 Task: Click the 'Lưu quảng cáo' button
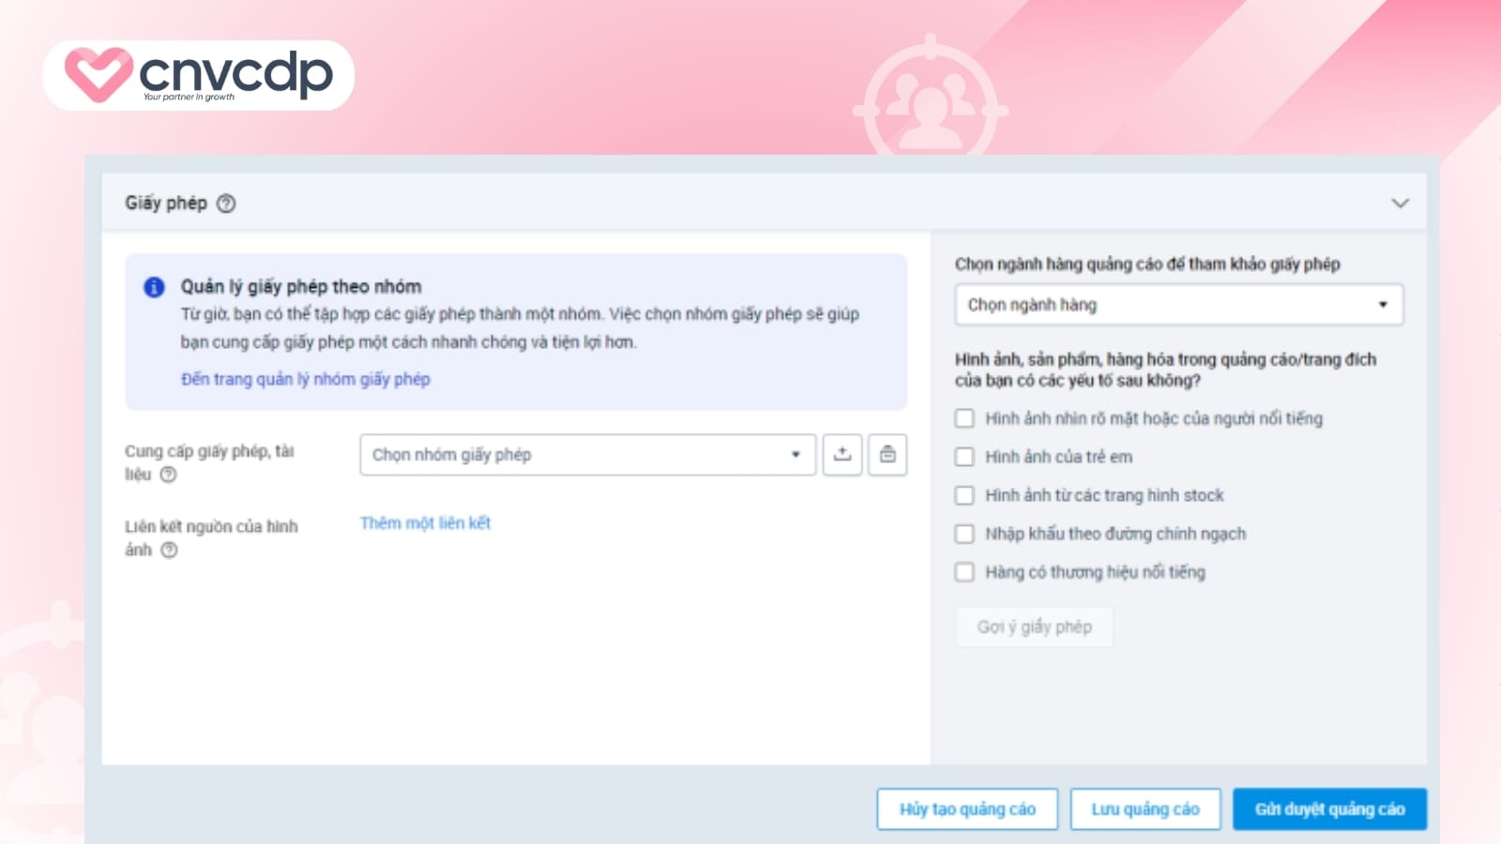tap(1145, 809)
